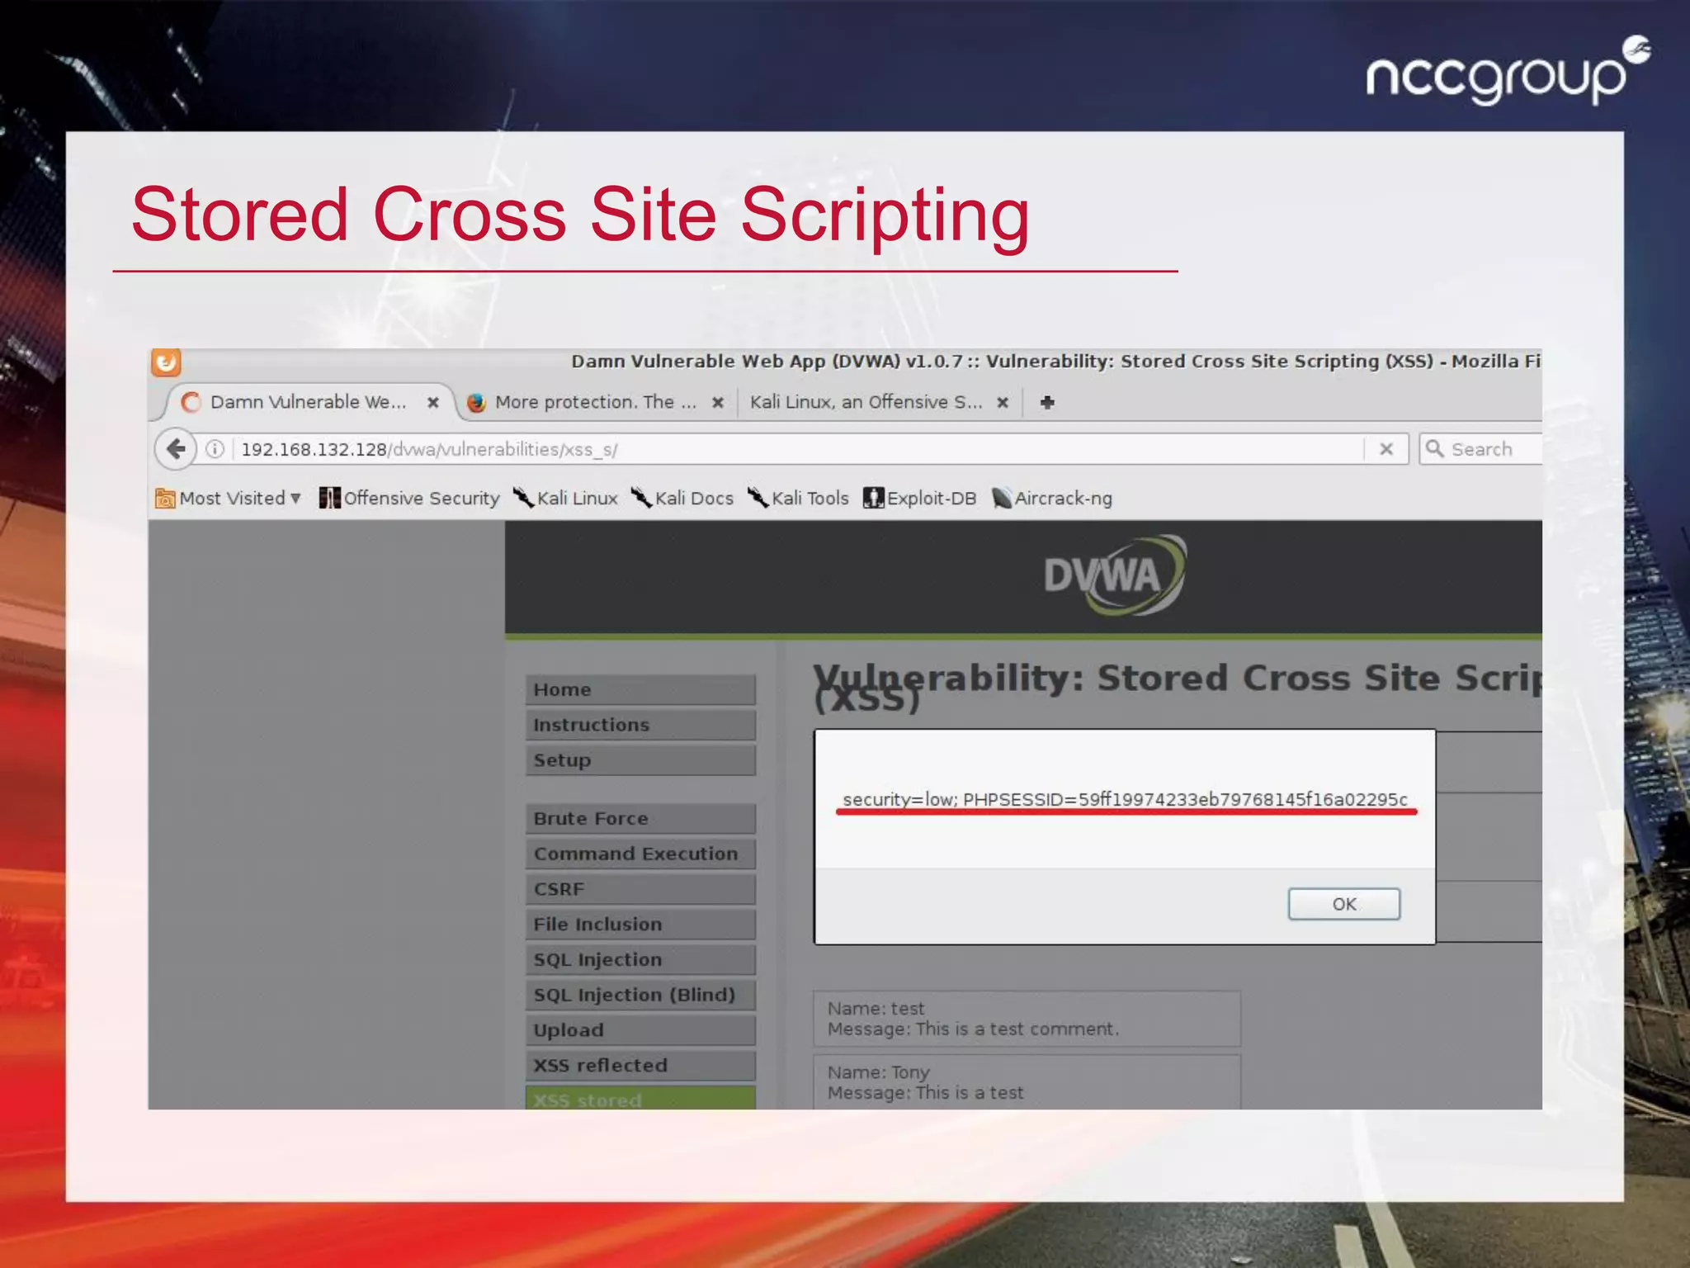Click the Kali Tools bookmark icon
1690x1268 pixels.
click(758, 498)
